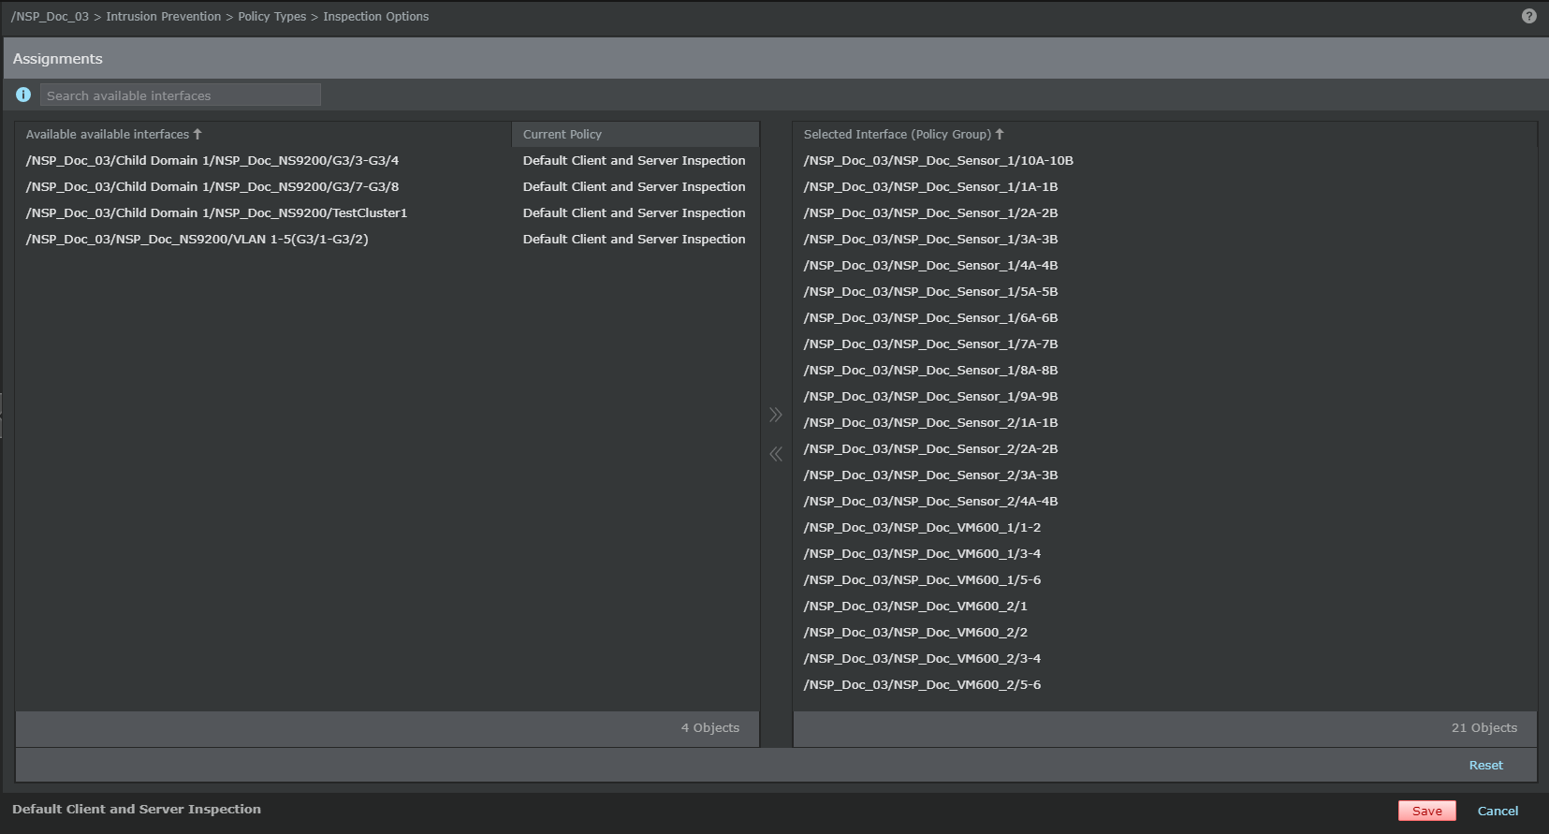Select the NS9200/G3/3-G3/4 available interface
The width and height of the screenshot is (1549, 834).
click(387, 160)
